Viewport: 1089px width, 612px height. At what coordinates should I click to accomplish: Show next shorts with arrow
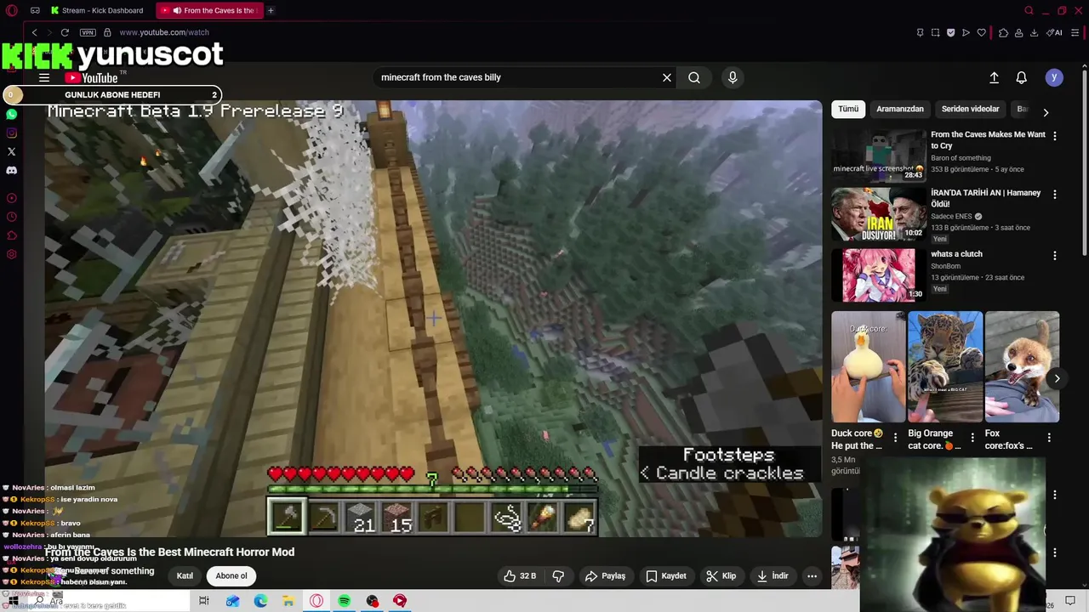[1057, 379]
